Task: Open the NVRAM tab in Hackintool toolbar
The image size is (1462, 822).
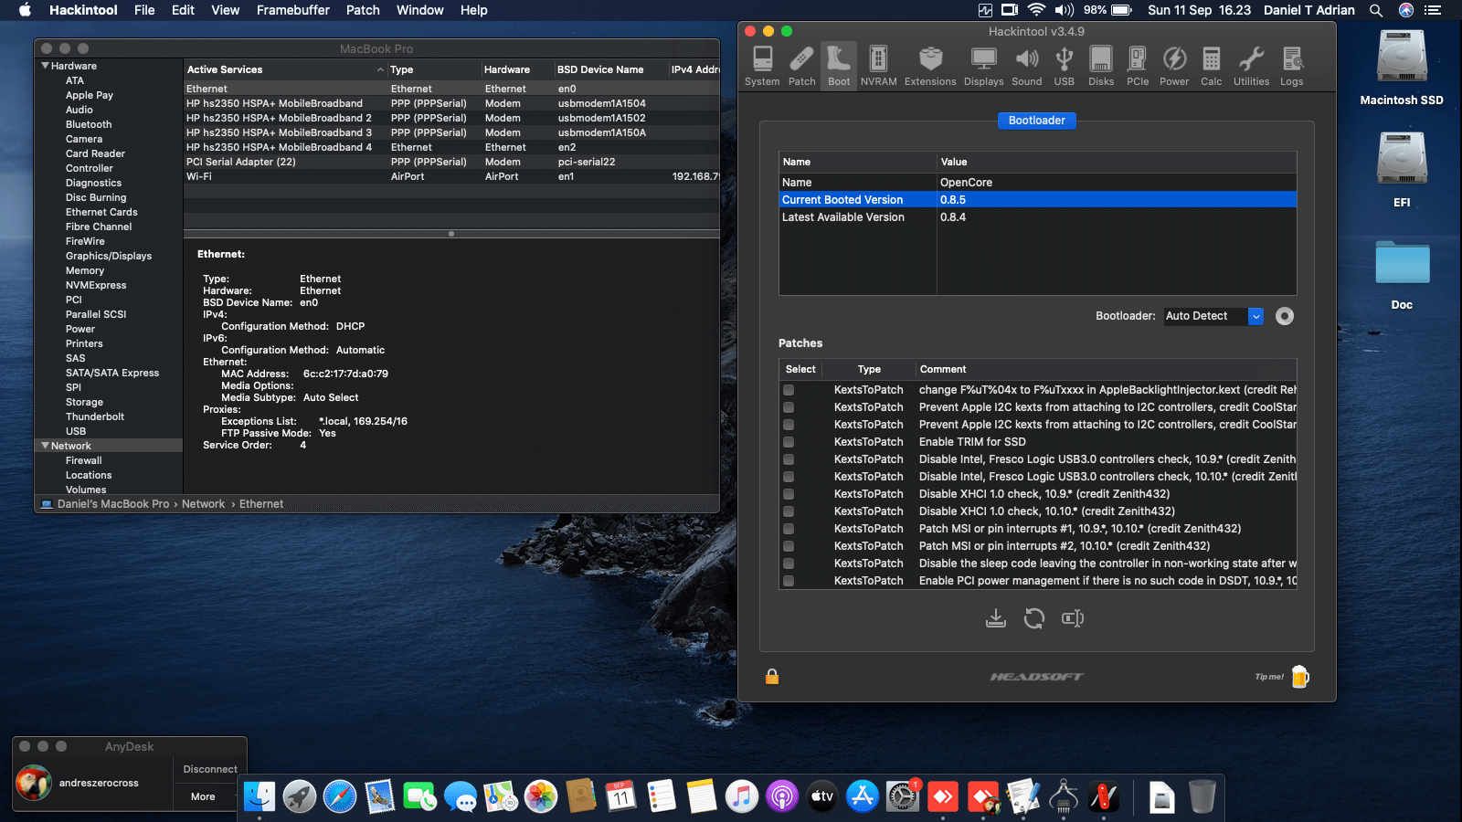Action: (x=878, y=66)
